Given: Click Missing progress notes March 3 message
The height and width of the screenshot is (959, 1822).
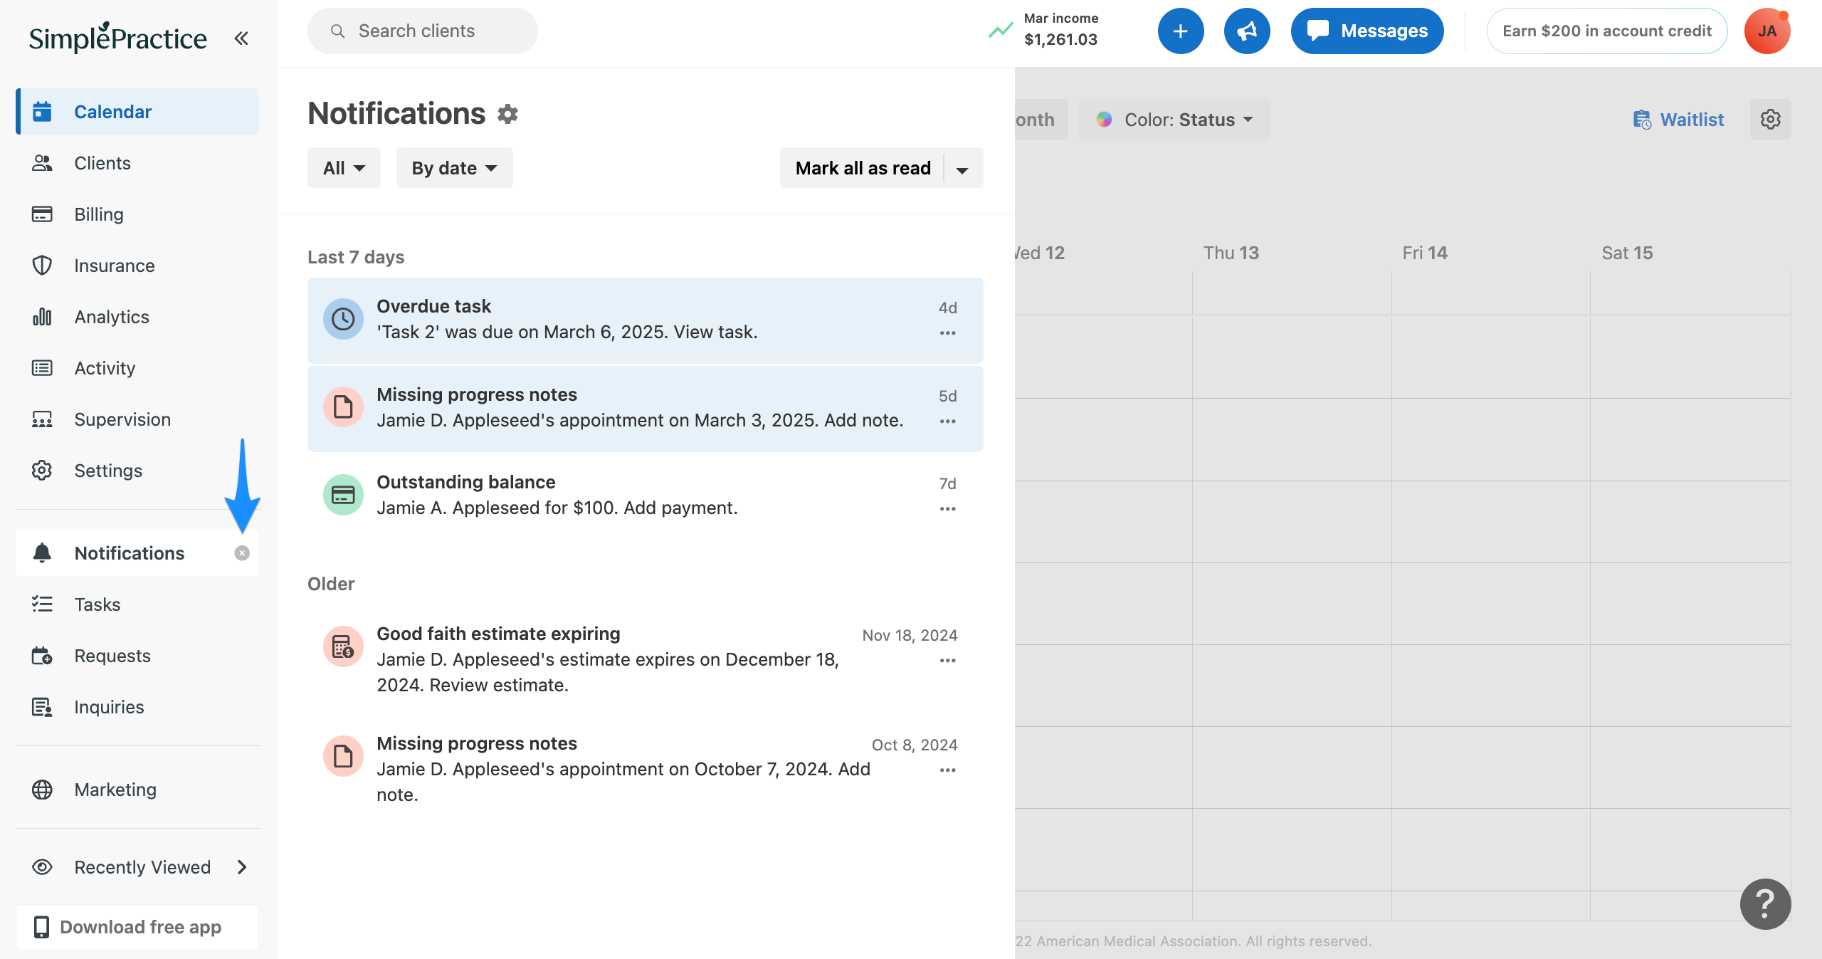Looking at the screenshot, I should pos(640,421).
